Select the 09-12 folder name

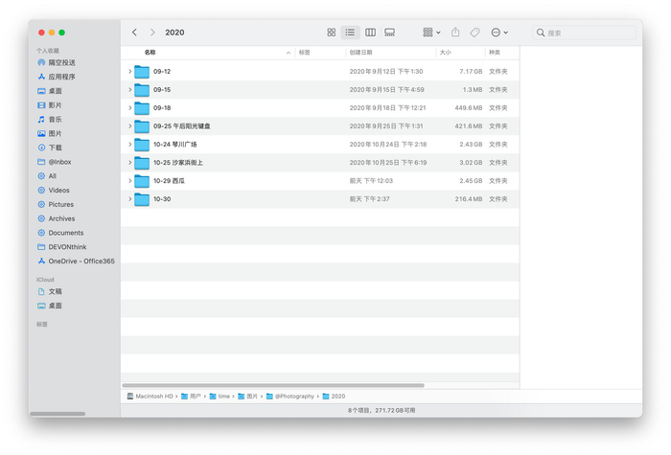coord(162,72)
